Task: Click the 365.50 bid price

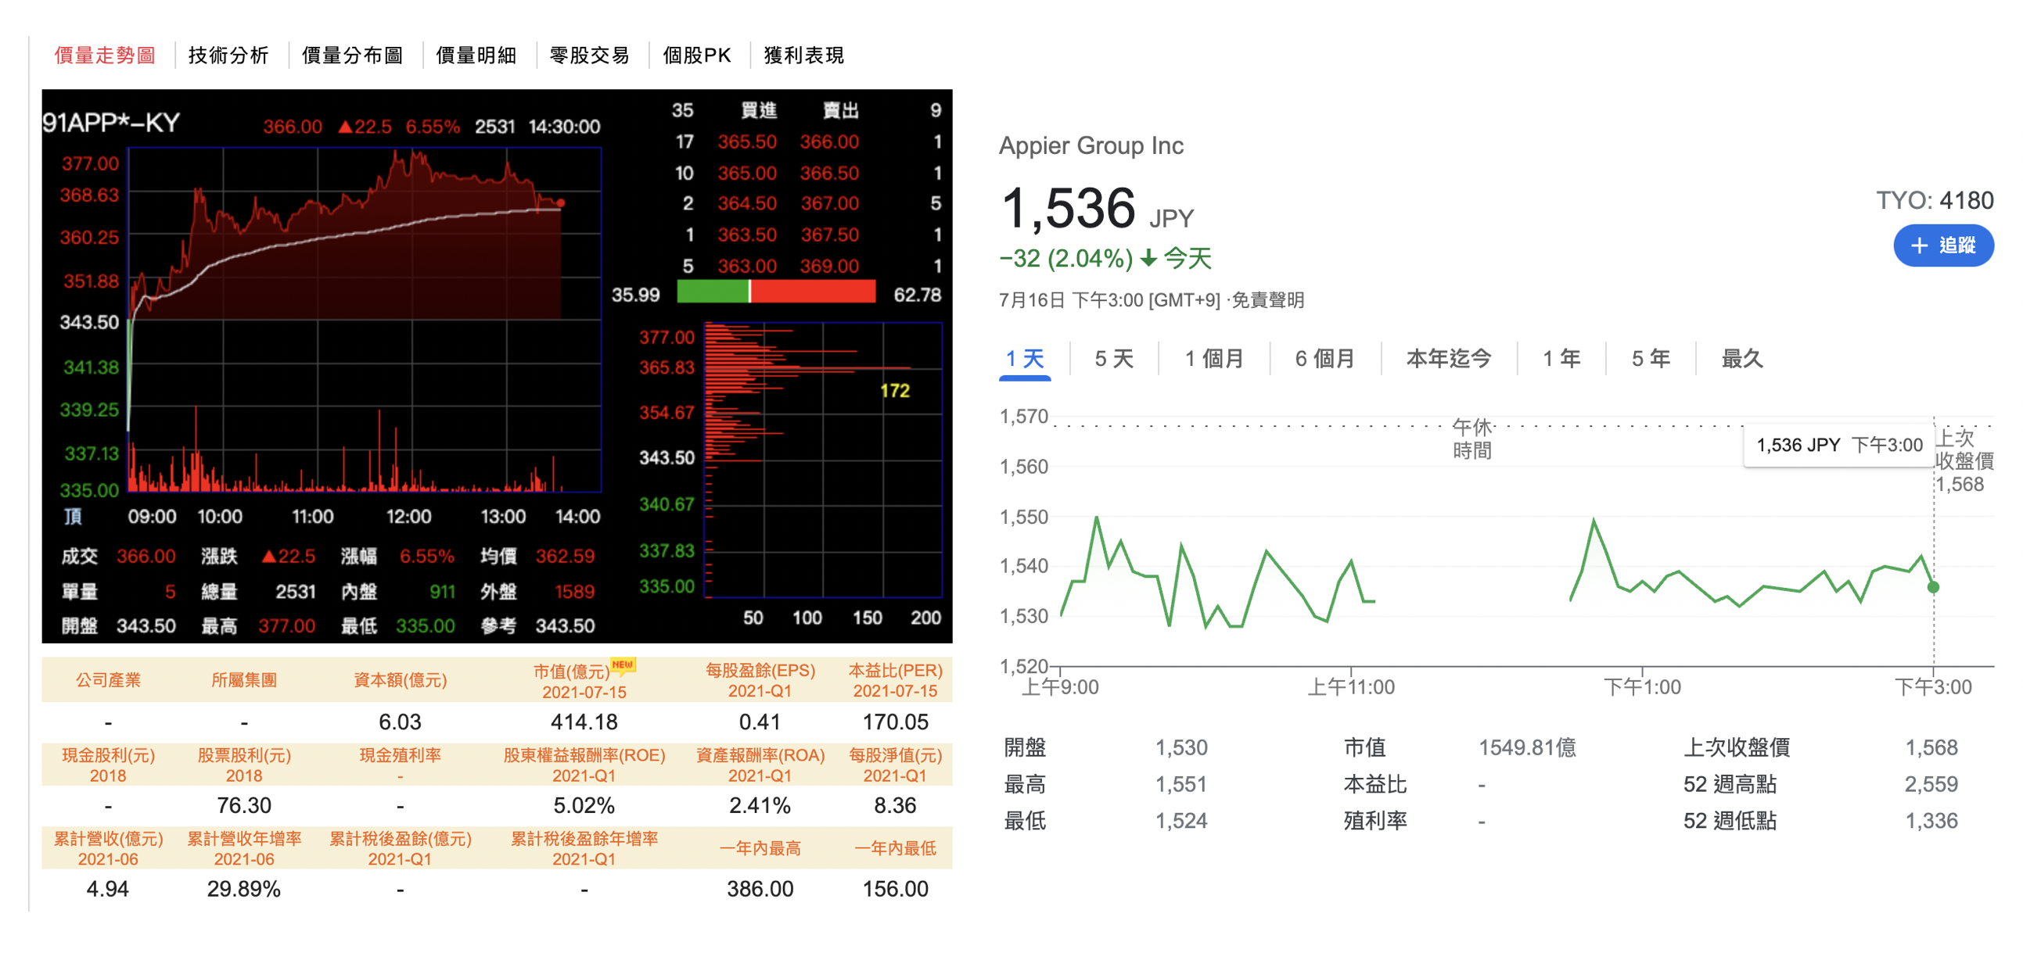Action: 747,142
